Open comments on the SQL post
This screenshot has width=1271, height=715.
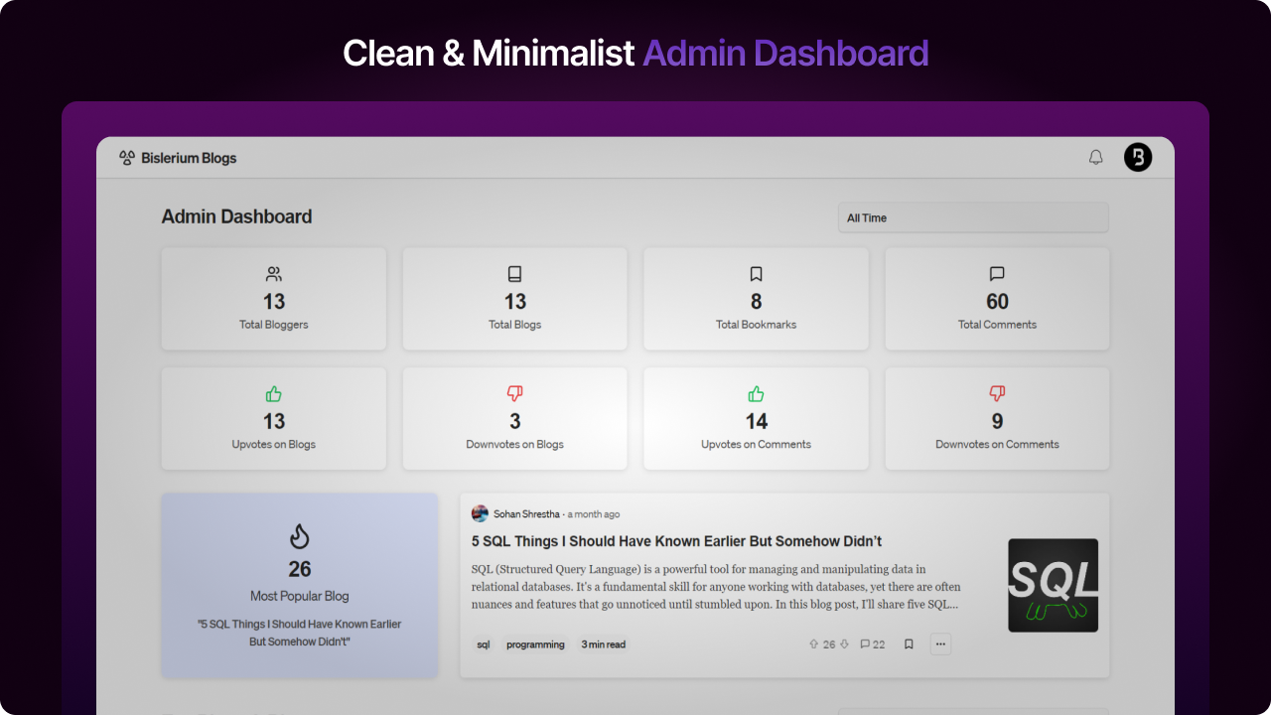coord(872,644)
